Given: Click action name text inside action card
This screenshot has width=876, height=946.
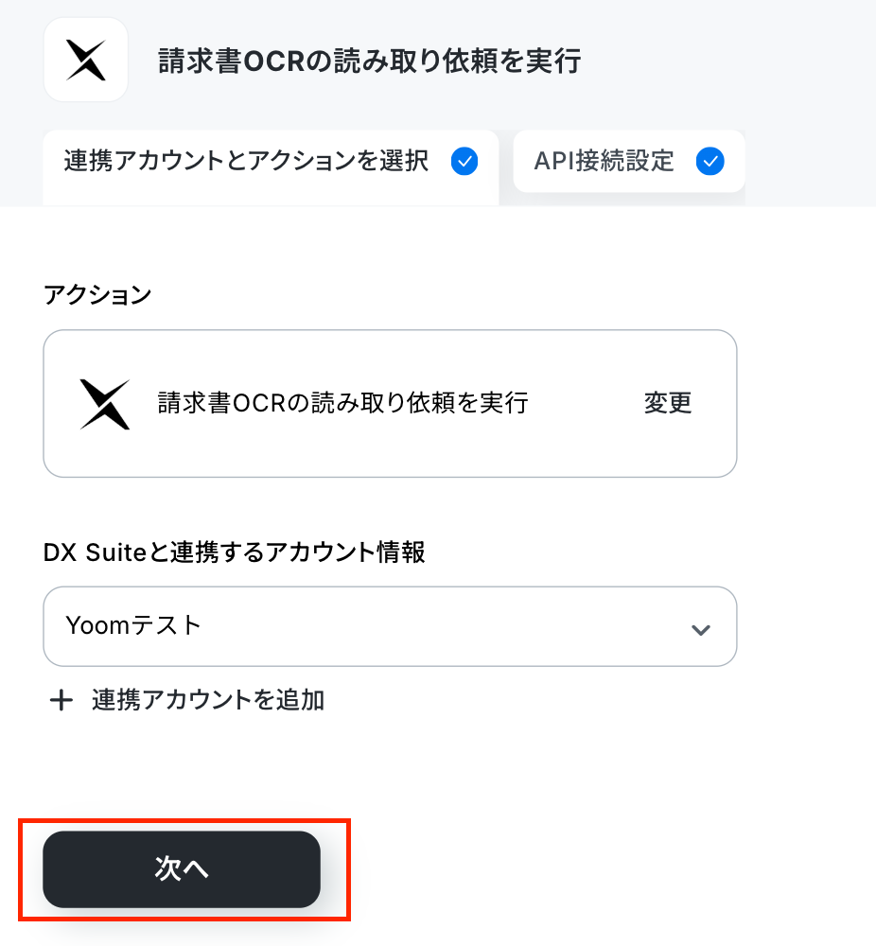Looking at the screenshot, I should point(342,403).
